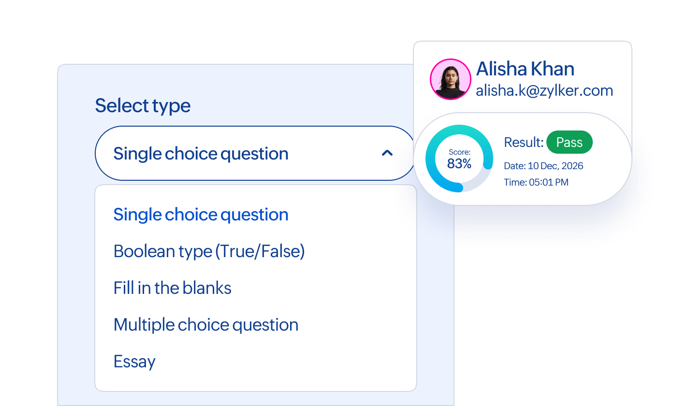Click the 83% score value
Screen dimensions: 674x406
click(x=459, y=164)
